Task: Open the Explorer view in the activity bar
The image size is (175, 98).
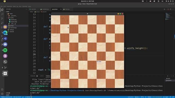Action: (2, 10)
